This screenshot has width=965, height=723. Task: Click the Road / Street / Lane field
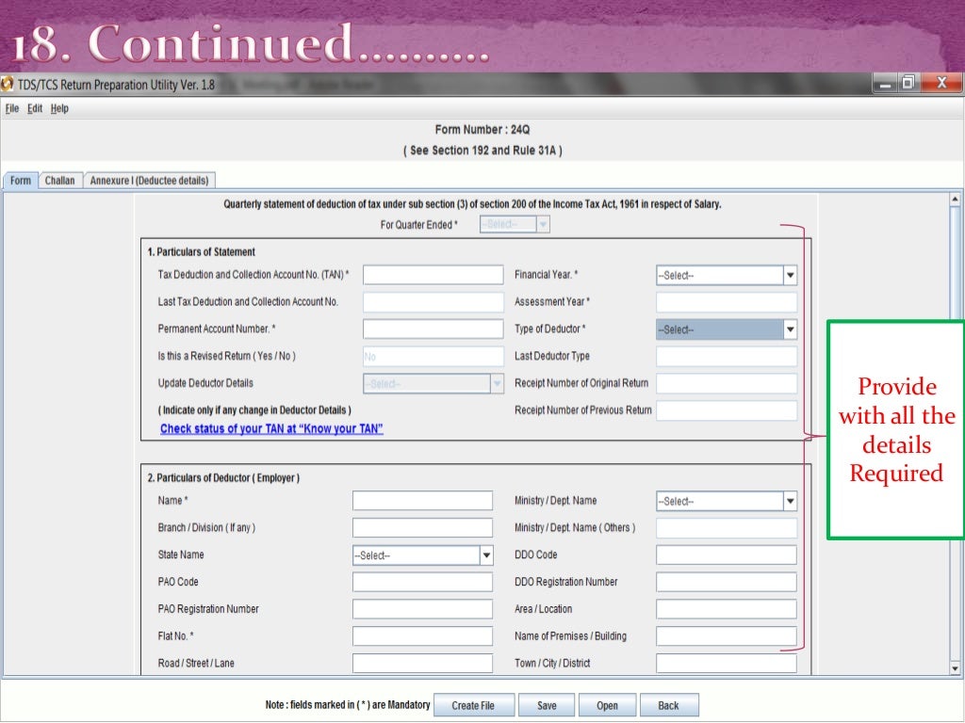(423, 663)
